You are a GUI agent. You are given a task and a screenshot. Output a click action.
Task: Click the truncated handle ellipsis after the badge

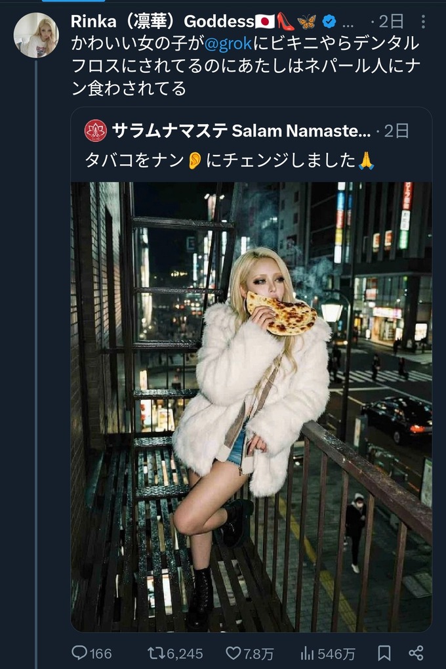(349, 22)
